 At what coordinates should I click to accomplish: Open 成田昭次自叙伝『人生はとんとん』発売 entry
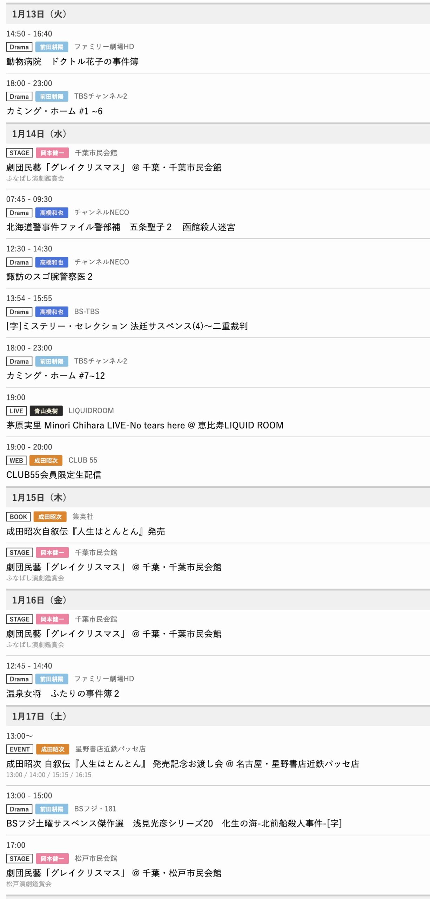tap(86, 531)
